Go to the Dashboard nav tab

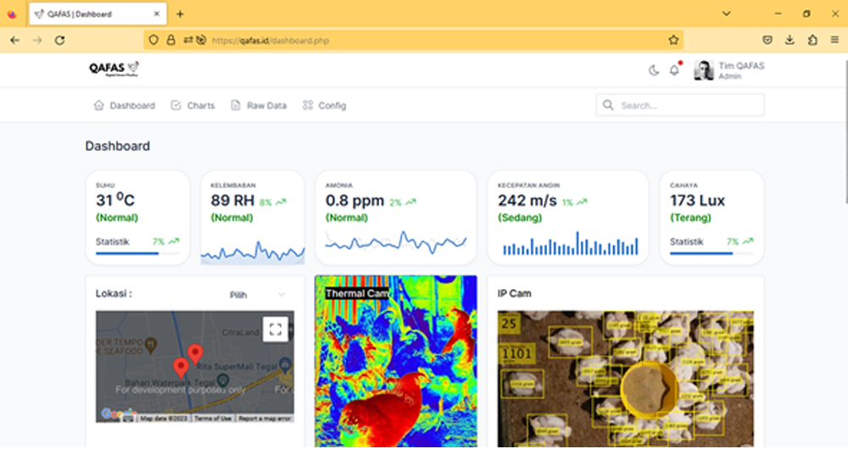pos(124,106)
